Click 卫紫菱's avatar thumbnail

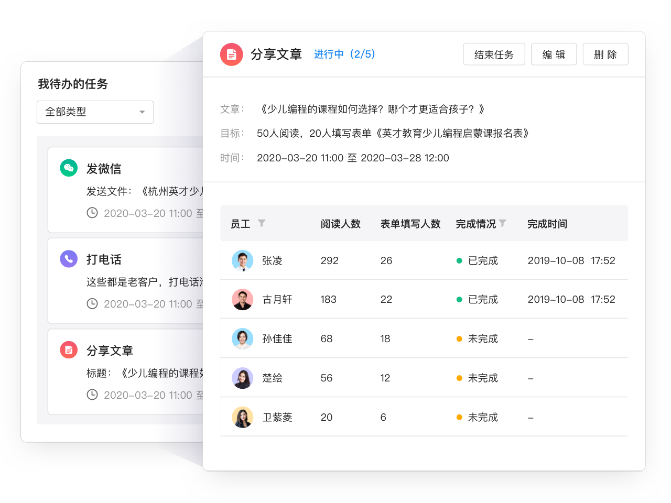242,417
